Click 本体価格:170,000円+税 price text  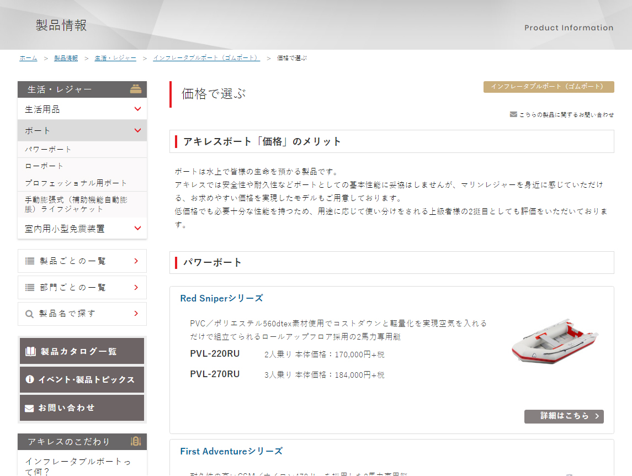click(340, 355)
